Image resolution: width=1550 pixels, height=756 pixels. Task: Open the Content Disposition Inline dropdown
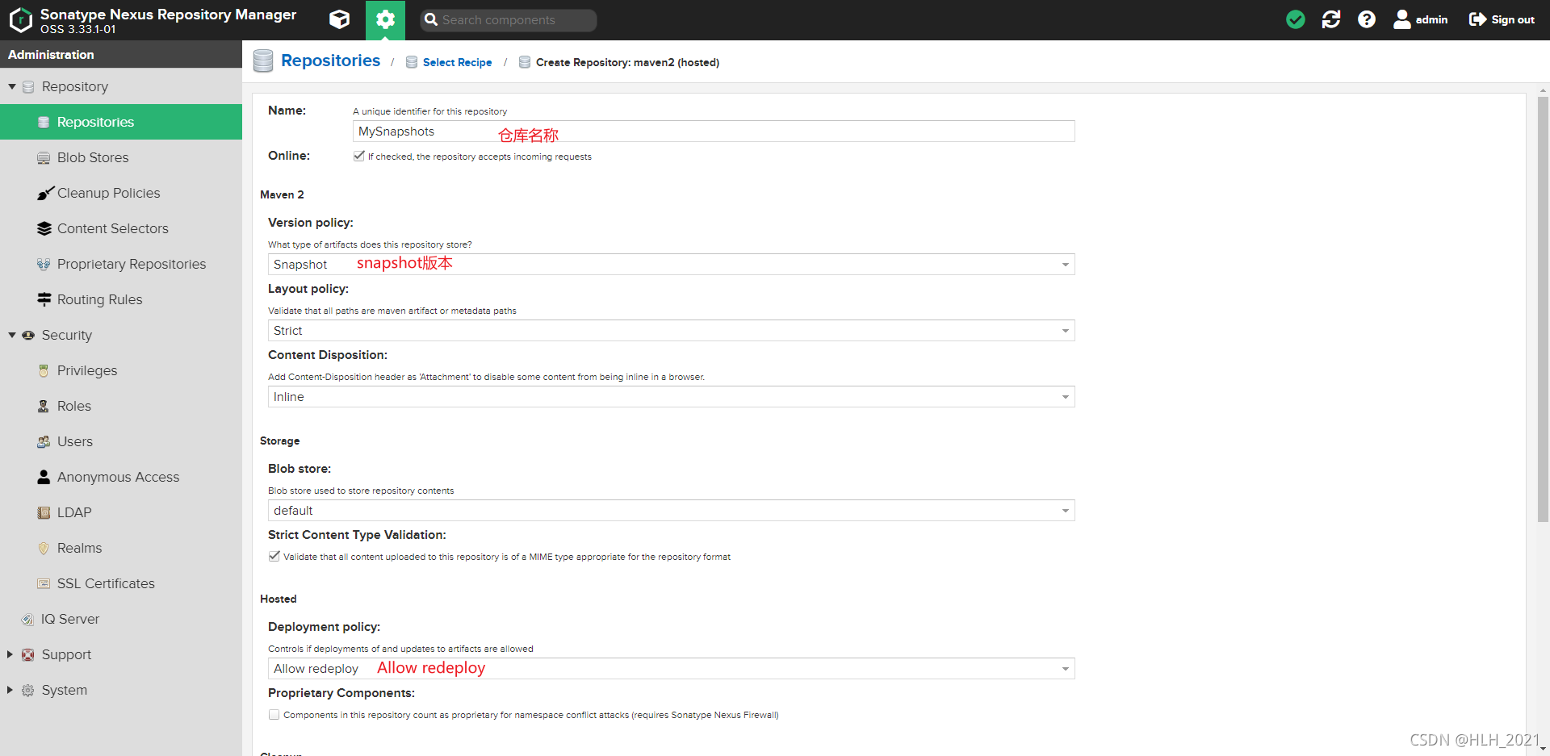click(671, 397)
